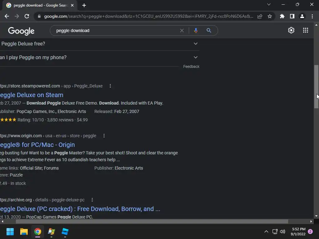Share this page icon in address bar
The image size is (319, 239).
tap(260, 16)
